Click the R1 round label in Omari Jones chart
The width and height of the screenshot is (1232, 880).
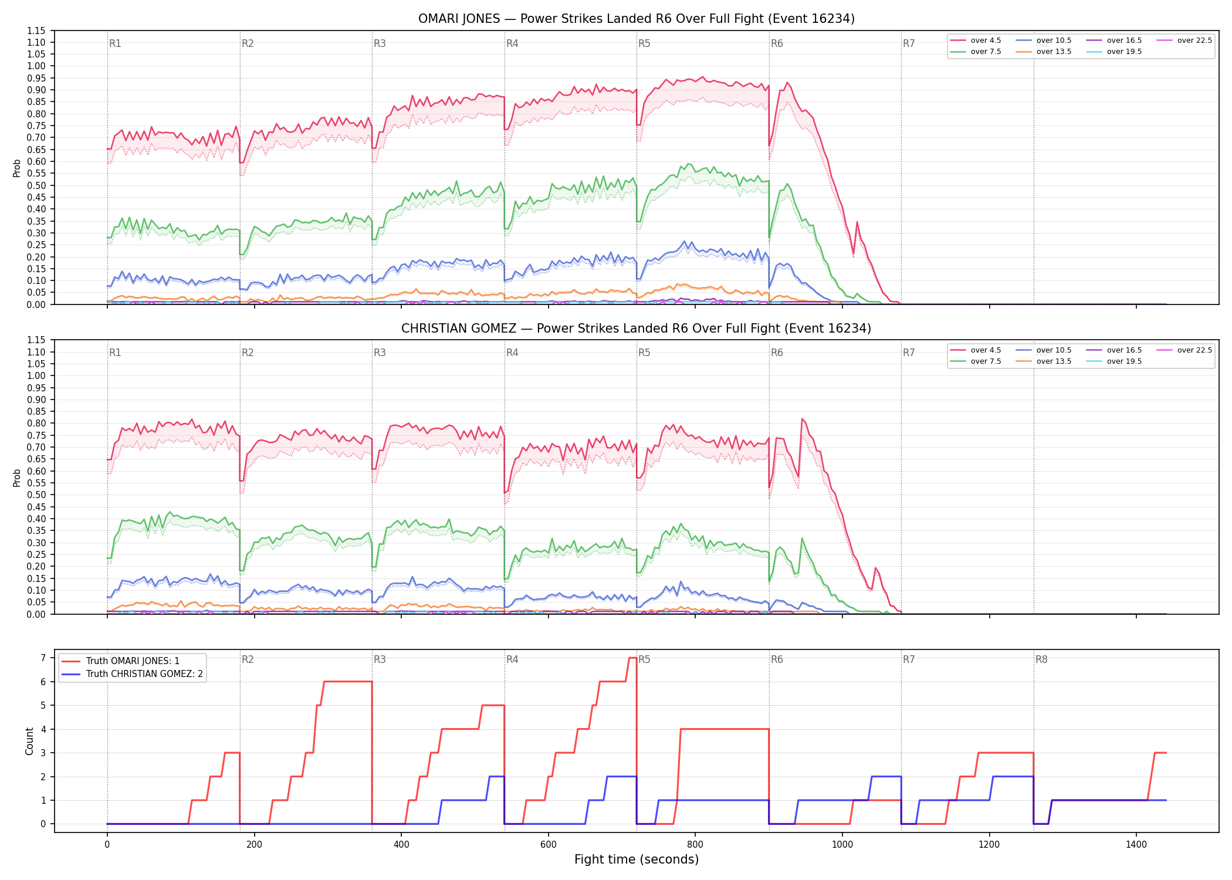(115, 43)
